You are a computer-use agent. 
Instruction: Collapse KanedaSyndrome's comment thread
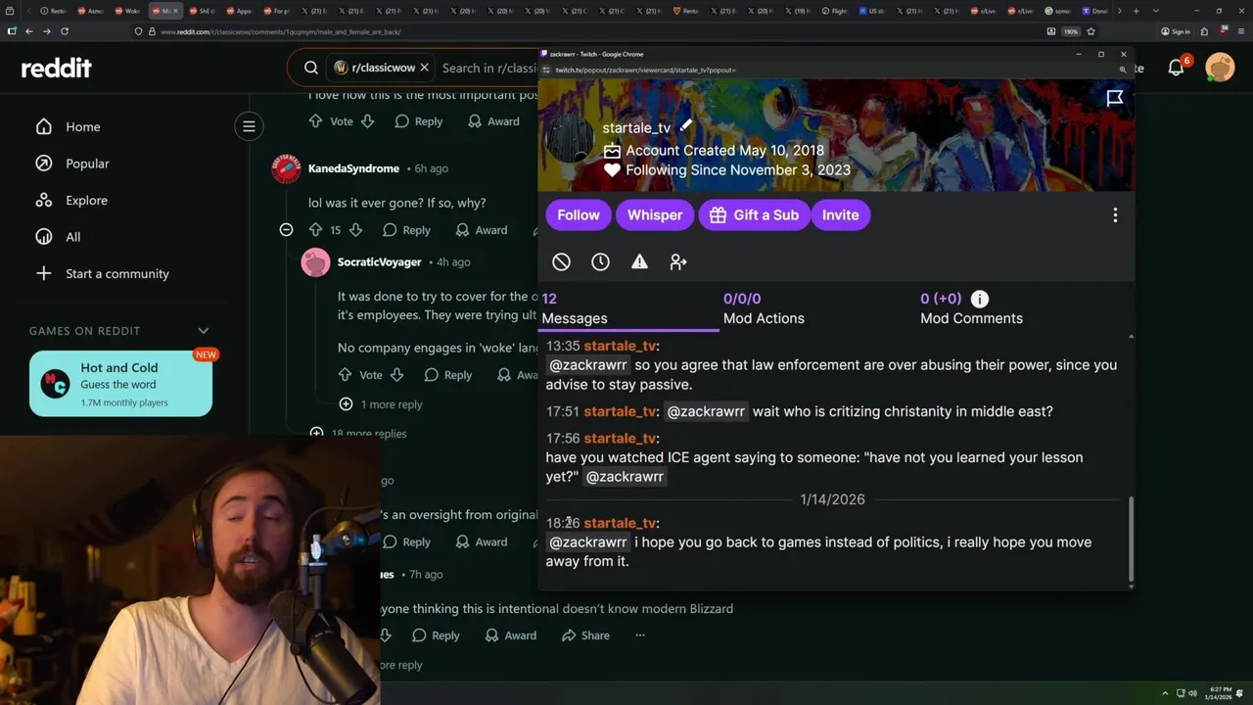pyautogui.click(x=286, y=230)
